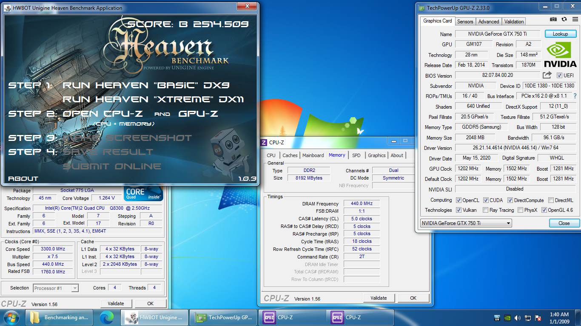Toggle the OpenCL checkbox
581x326 pixels.
459,200
